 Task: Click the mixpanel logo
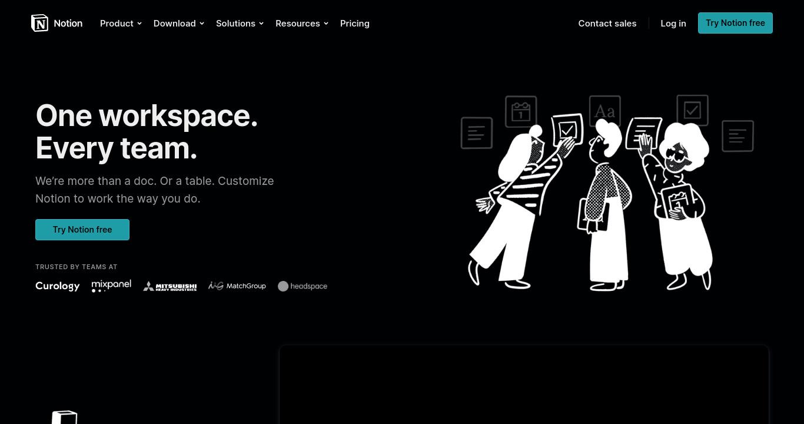coord(111,286)
